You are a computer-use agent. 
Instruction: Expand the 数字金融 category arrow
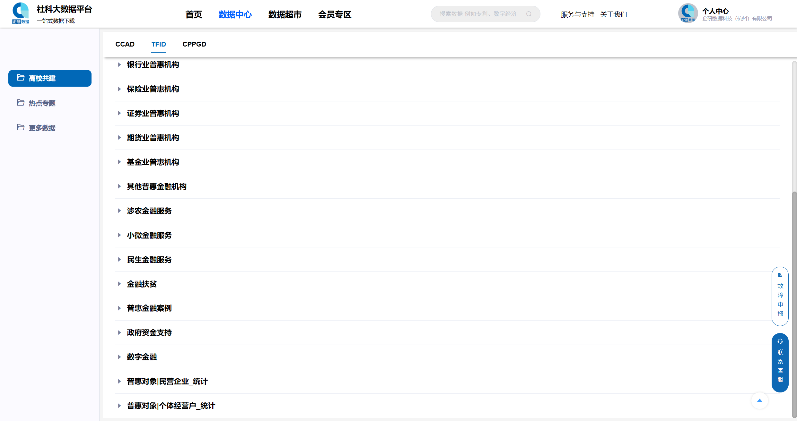pyautogui.click(x=119, y=357)
